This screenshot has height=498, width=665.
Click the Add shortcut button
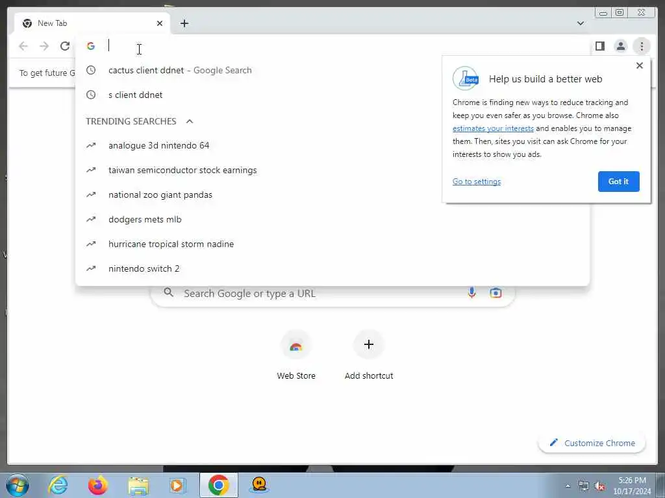[x=369, y=355]
